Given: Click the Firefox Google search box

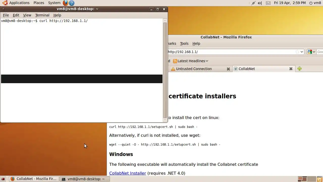Looking at the screenshot, I should (320, 52).
